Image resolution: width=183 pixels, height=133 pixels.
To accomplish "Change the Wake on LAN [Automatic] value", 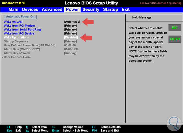I will (72, 22).
